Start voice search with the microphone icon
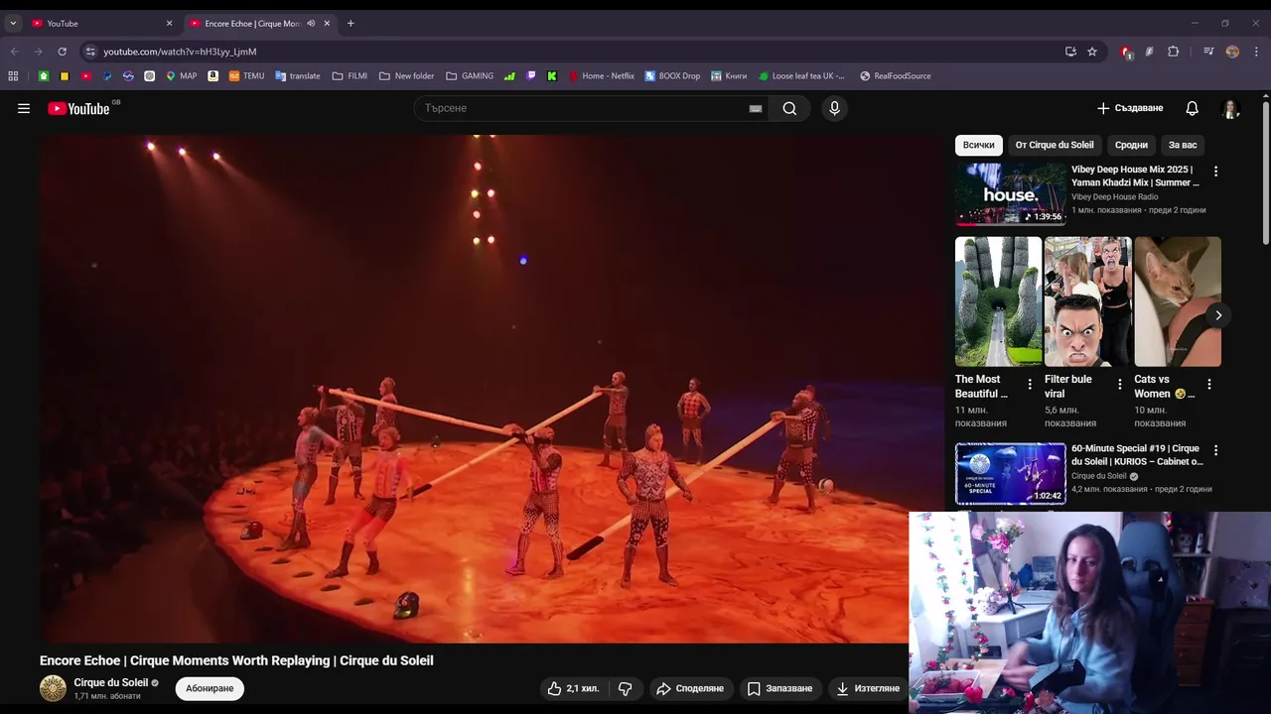The height and width of the screenshot is (714, 1271). point(834,108)
